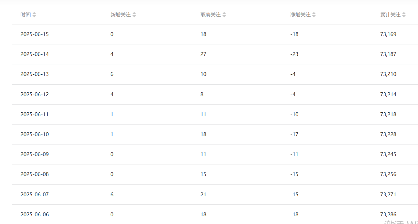Click net change -10 in 06-11 row
Image resolution: width=418 pixels, height=224 pixels.
pyautogui.click(x=294, y=114)
